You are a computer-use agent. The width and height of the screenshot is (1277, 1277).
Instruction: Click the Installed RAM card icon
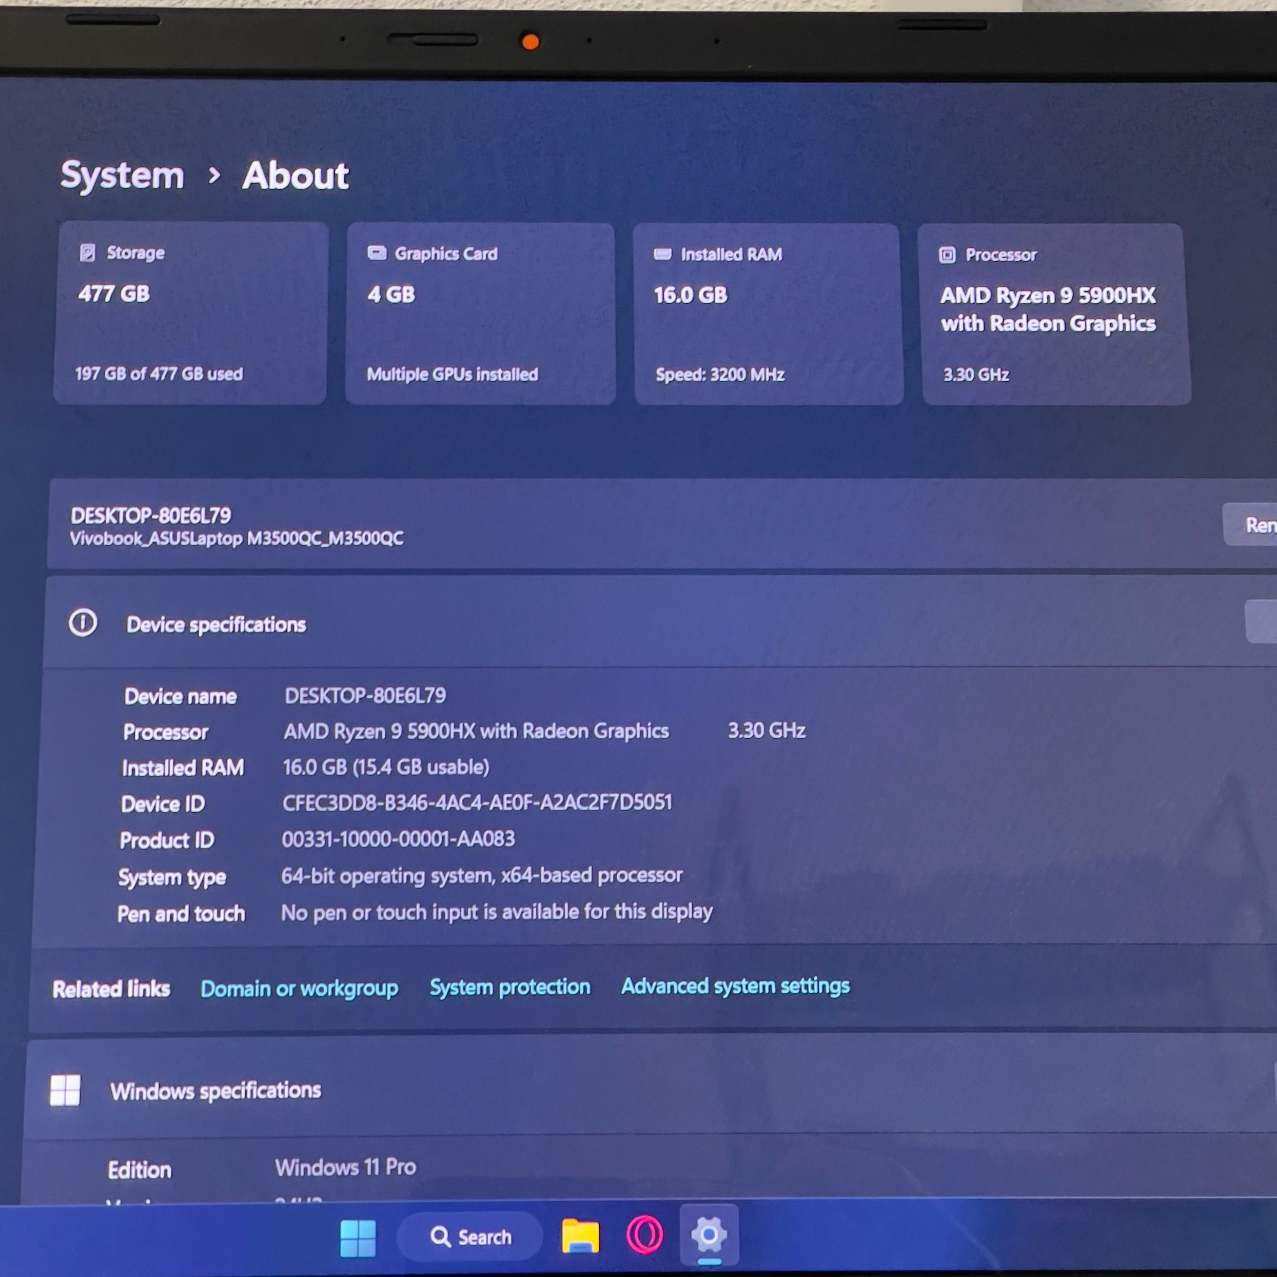point(662,254)
